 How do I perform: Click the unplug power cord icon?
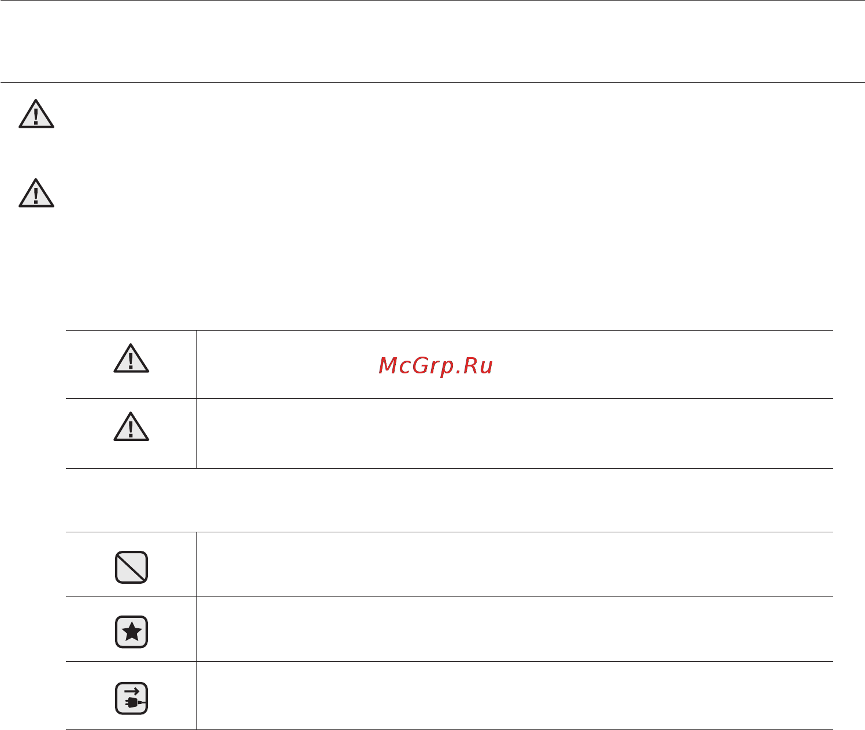tap(131, 698)
